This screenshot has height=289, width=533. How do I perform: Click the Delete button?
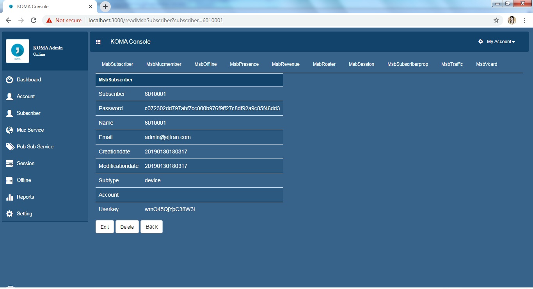(127, 226)
